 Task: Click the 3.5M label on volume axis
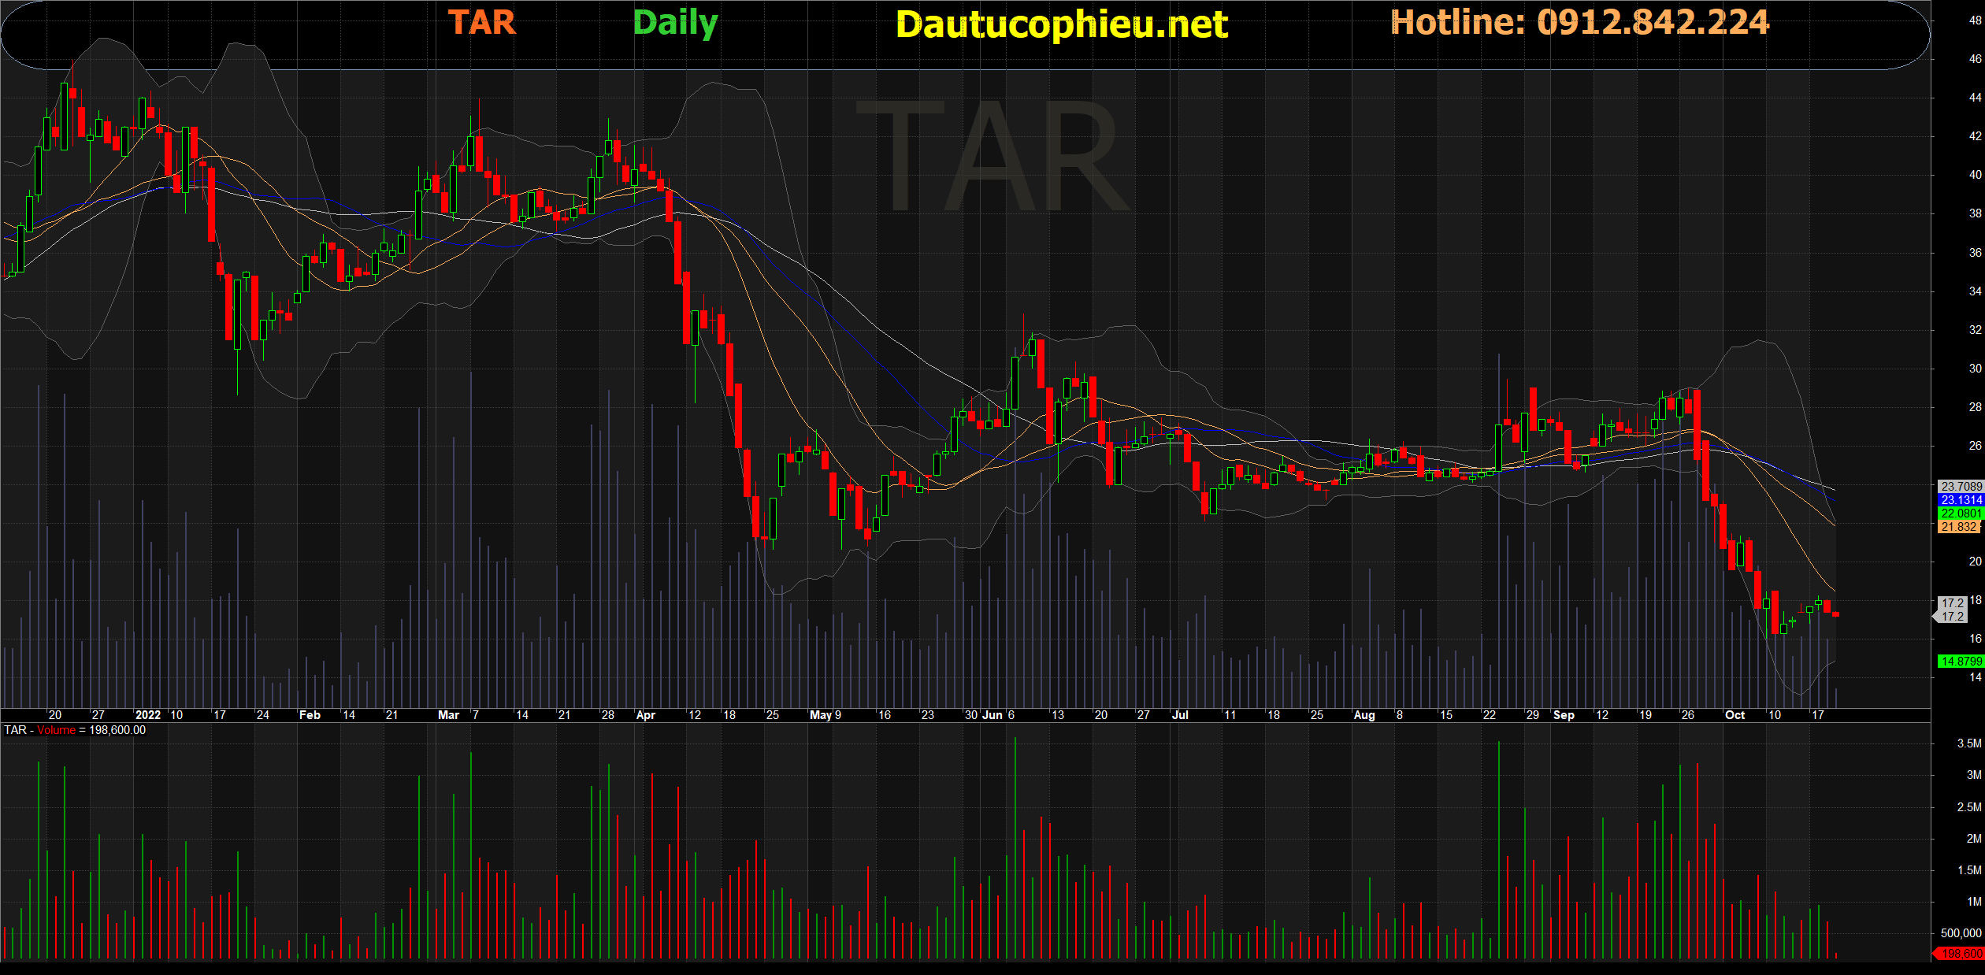[x=1968, y=743]
